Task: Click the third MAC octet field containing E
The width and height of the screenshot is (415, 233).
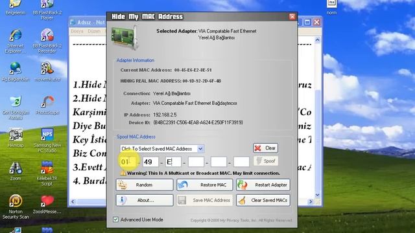Action: [173, 162]
